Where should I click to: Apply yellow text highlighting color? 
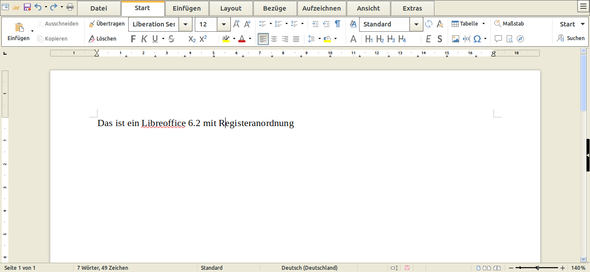coord(226,39)
